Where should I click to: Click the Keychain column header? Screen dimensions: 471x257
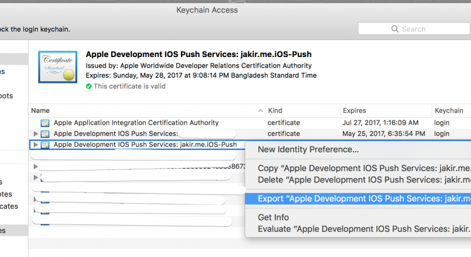[x=449, y=110]
